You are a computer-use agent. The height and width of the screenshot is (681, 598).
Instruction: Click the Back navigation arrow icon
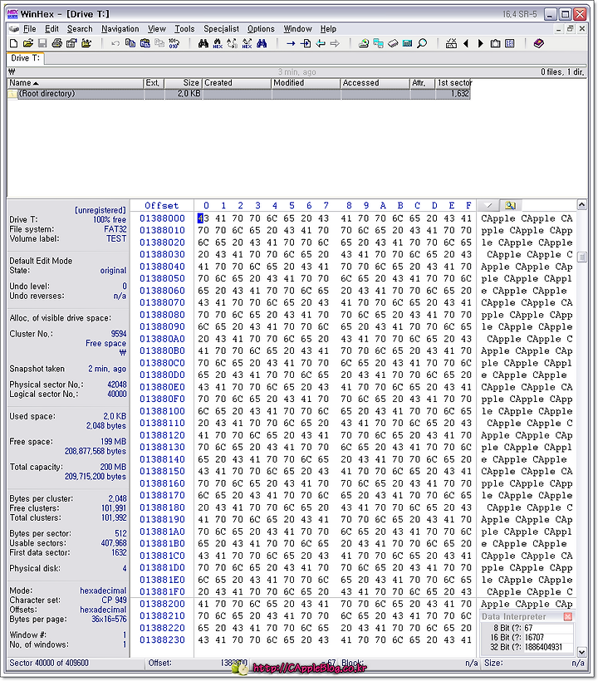[x=321, y=43]
